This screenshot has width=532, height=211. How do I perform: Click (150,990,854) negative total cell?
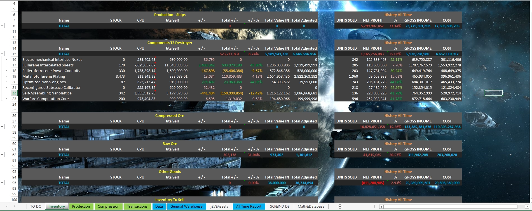[x=232, y=93]
